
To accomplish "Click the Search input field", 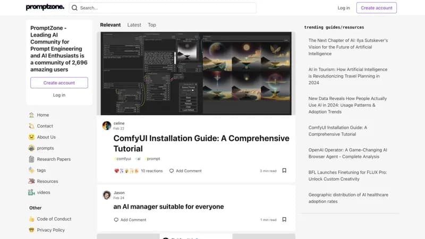I will click(x=163, y=8).
